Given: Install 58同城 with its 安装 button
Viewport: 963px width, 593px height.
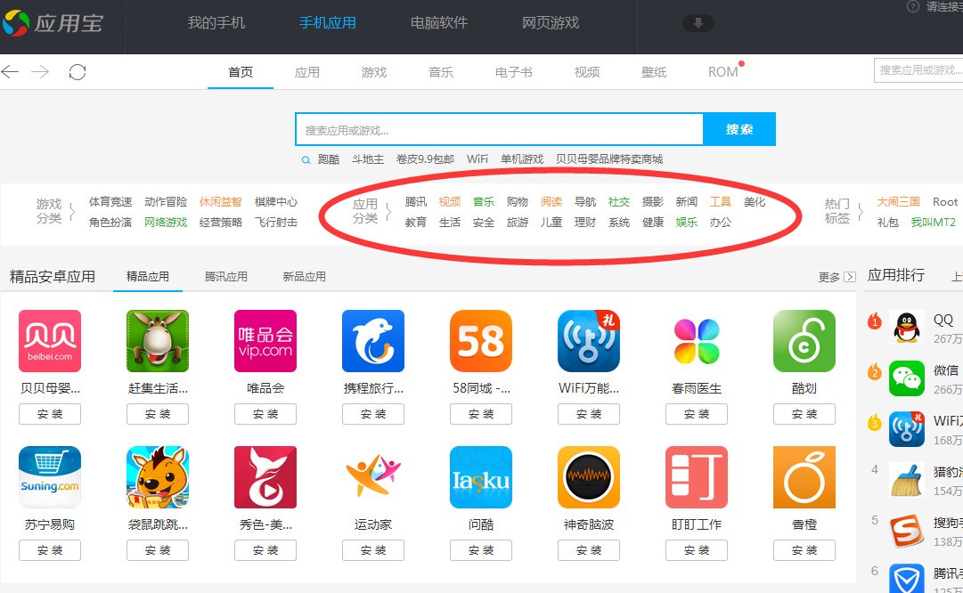Looking at the screenshot, I should click(x=481, y=414).
